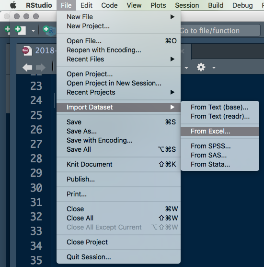Open dropdown arrow left of gear icon
The height and width of the screenshot is (267, 264).
(186, 68)
